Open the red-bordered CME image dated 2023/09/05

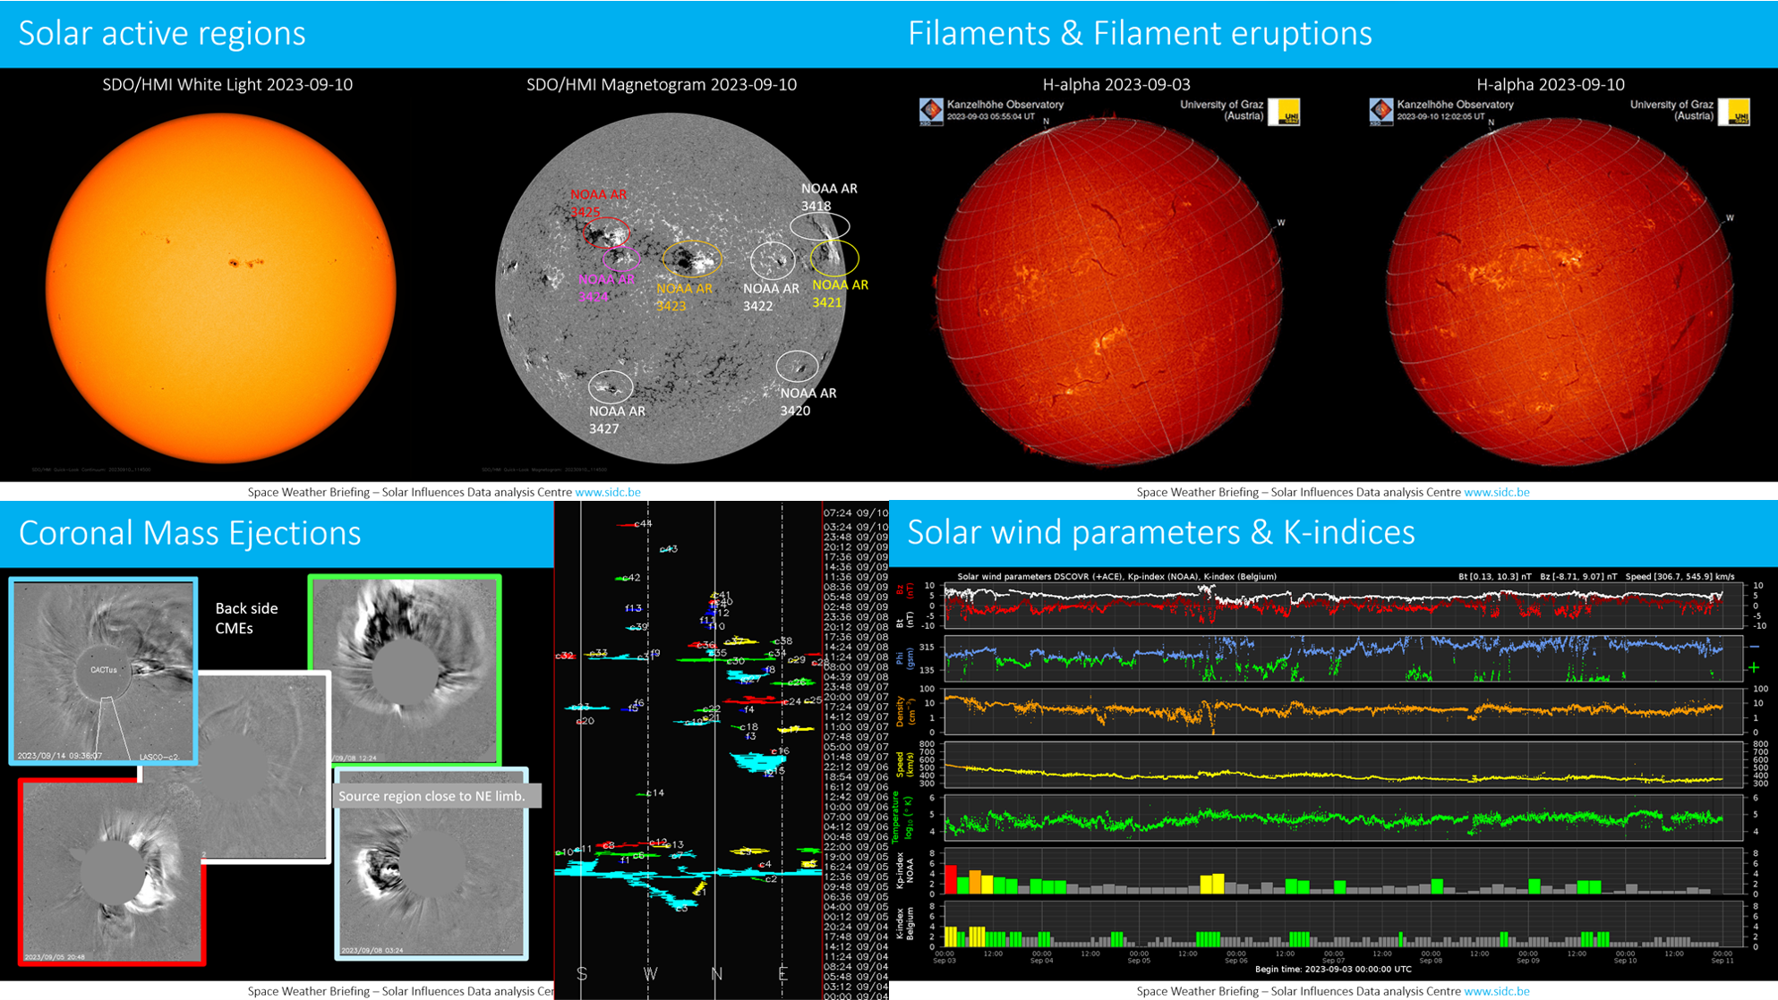coord(112,872)
